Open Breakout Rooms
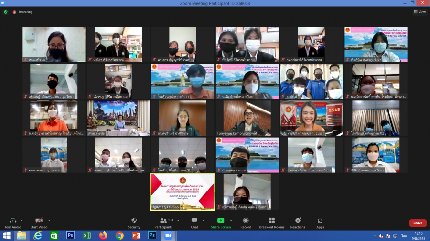Viewport: 430px width, 241px height. click(x=271, y=221)
